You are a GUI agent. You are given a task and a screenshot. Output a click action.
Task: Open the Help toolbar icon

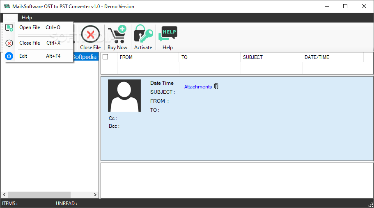[167, 34]
